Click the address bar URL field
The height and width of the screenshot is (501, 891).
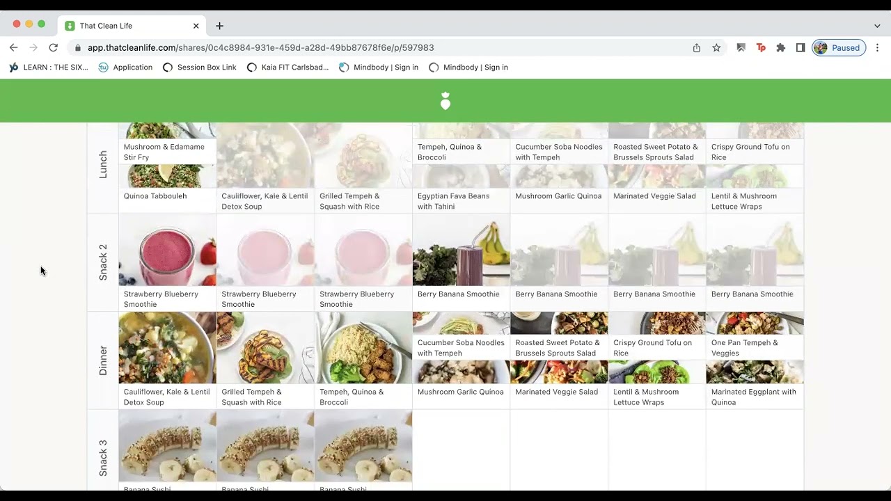(x=383, y=48)
